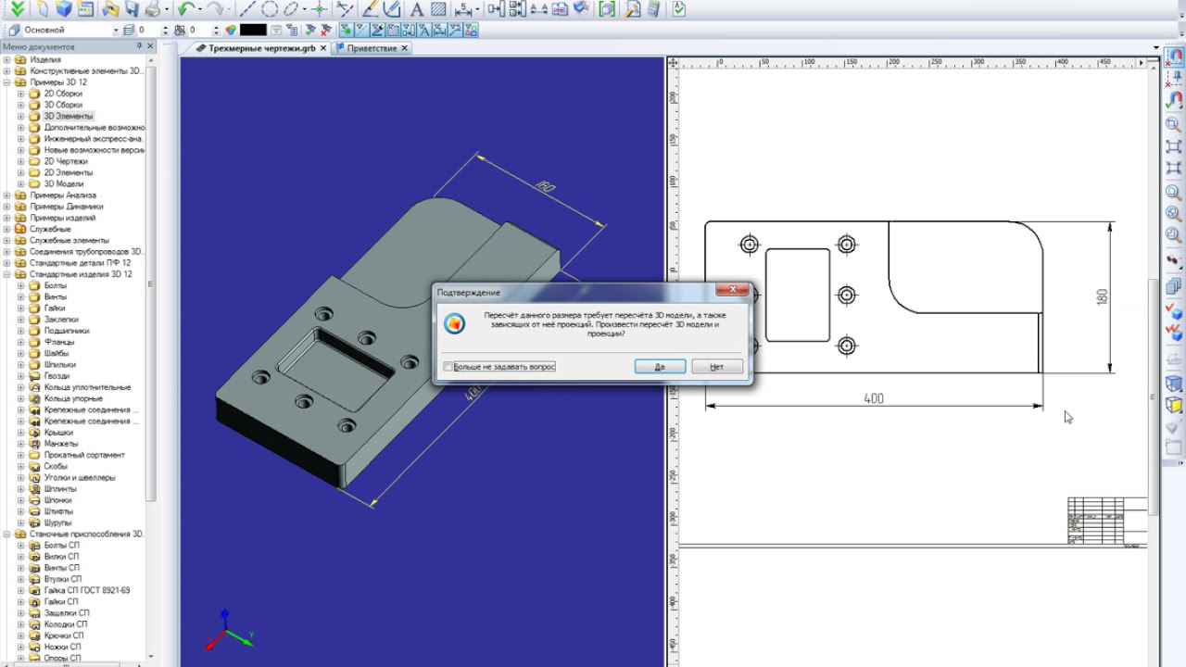Click the Нет button in the dialog
Image resolution: width=1186 pixels, height=667 pixels.
pyautogui.click(x=716, y=367)
